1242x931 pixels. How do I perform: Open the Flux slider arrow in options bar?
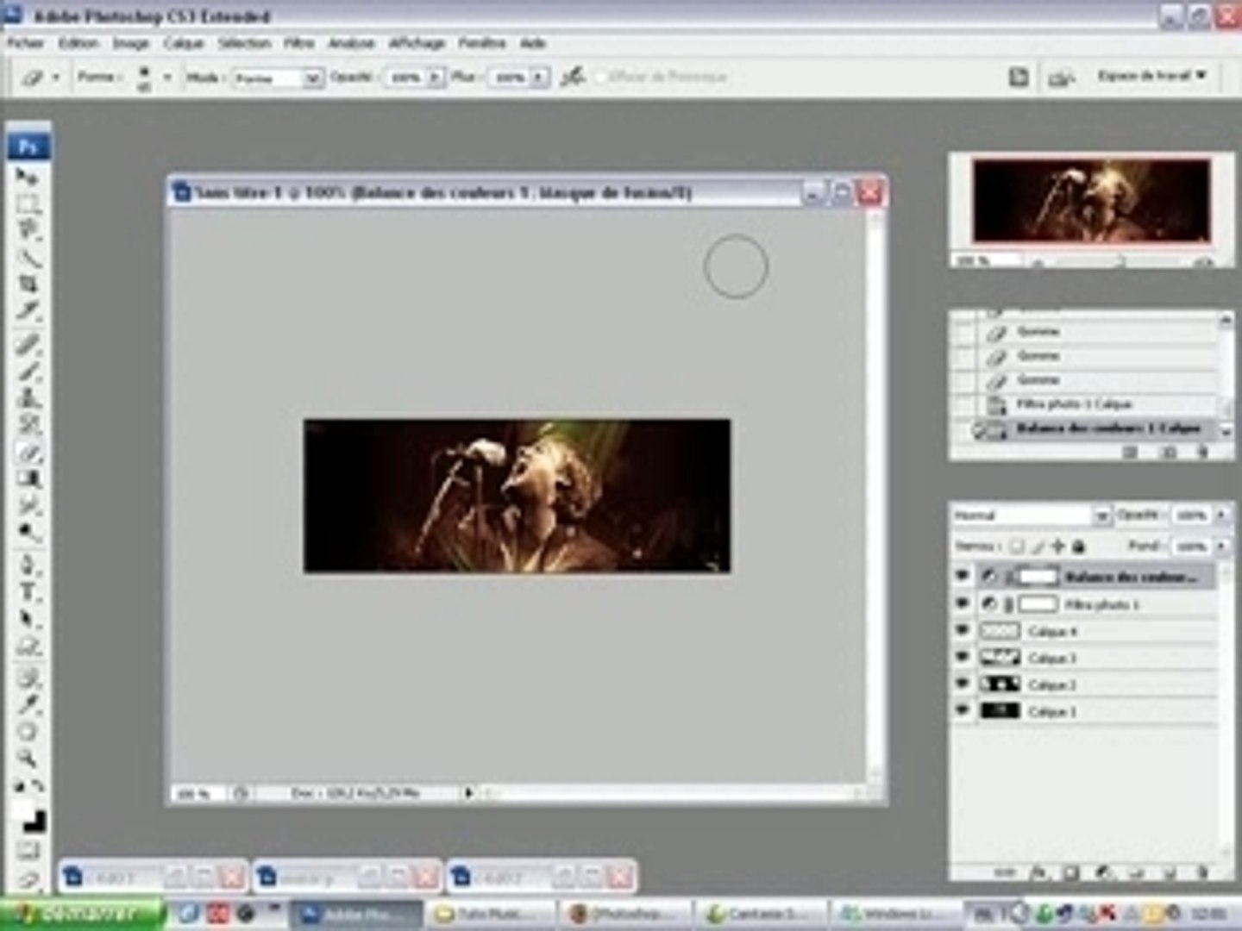[540, 78]
